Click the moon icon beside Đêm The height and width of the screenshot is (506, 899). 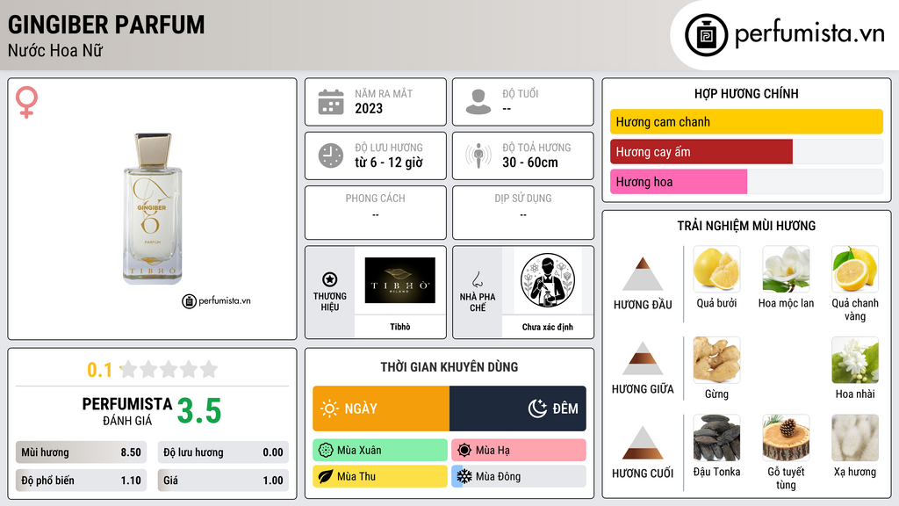pos(537,408)
